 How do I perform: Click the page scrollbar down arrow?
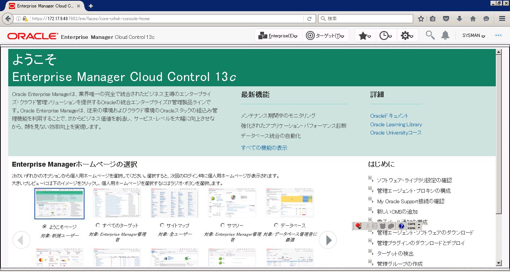point(498,263)
